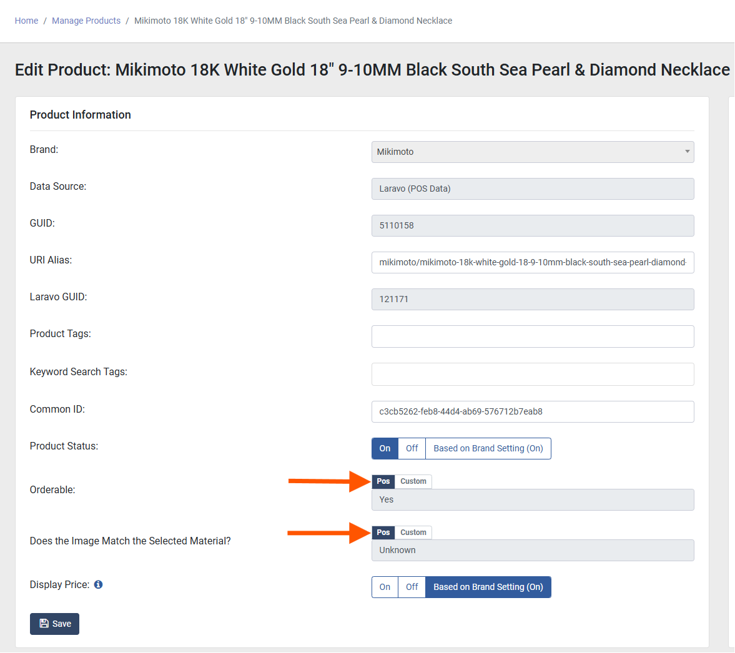
Task: Go to Manage Products breadcrumb
Action: [x=86, y=21]
